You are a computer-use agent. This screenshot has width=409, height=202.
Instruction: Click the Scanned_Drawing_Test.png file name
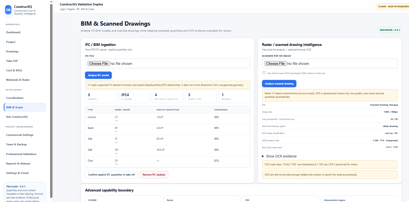point(384,105)
